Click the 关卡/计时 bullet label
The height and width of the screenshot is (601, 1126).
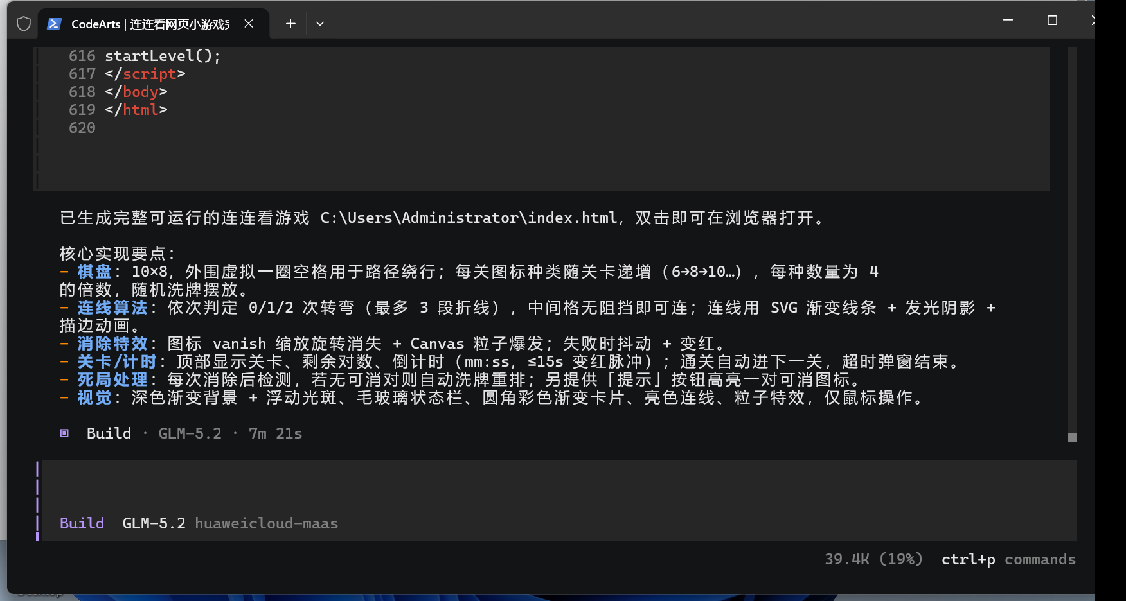tap(117, 361)
